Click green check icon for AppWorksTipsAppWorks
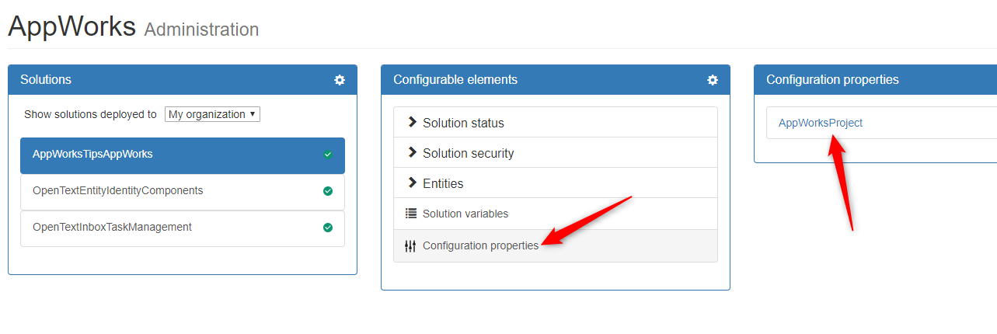The height and width of the screenshot is (334, 997). point(328,155)
